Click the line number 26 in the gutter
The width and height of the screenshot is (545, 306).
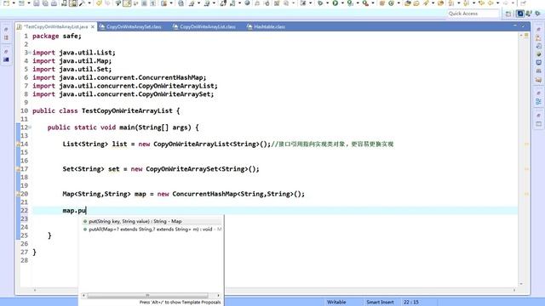24,244
